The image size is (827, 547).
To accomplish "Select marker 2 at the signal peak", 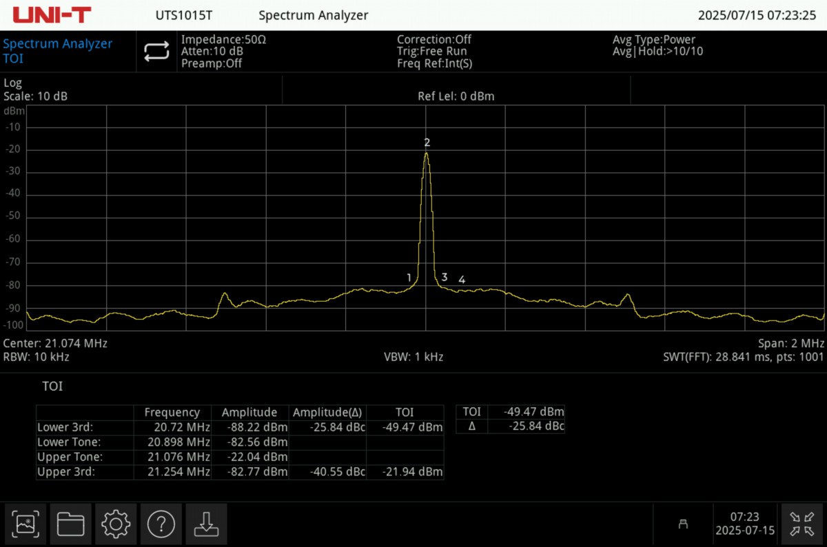I will tap(427, 143).
